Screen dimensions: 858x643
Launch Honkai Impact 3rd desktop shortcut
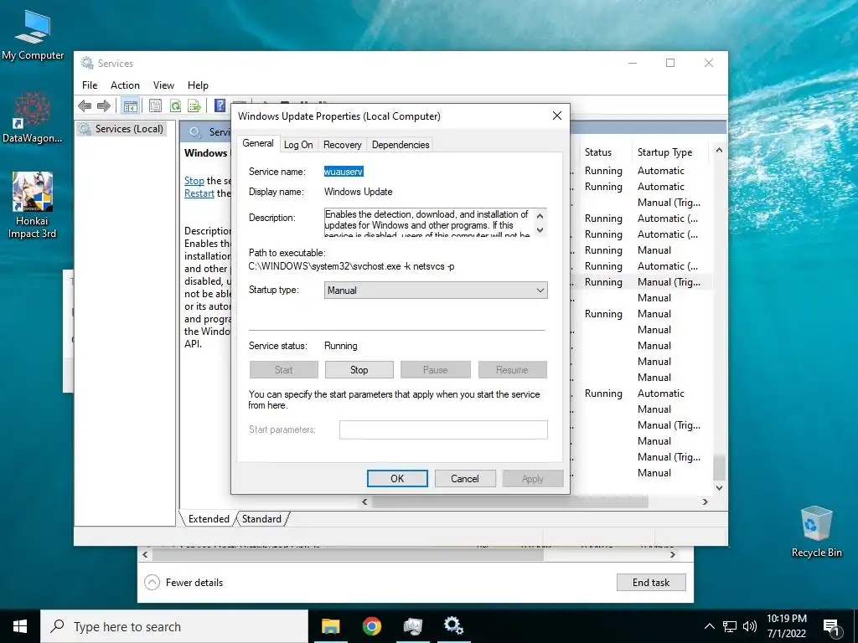point(33,205)
